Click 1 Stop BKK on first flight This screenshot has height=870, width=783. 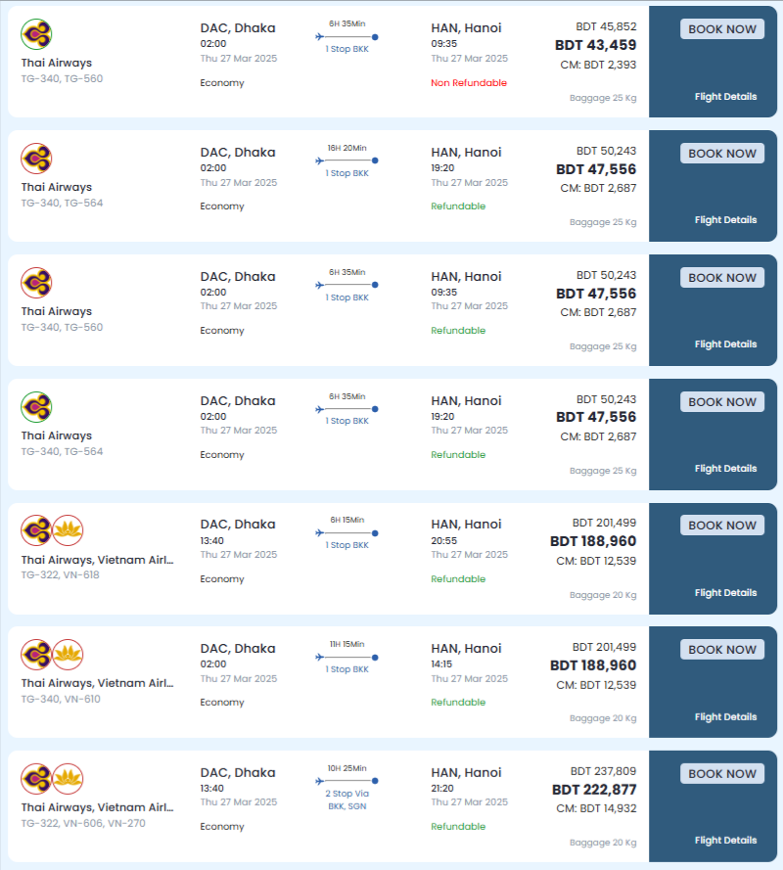click(x=346, y=49)
